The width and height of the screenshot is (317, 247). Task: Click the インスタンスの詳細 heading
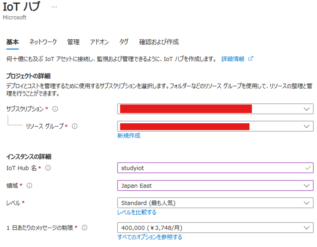click(29, 157)
